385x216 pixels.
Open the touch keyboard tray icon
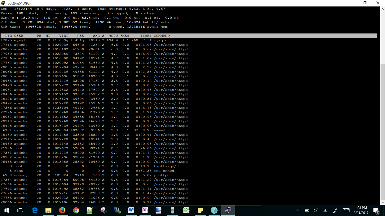click(x=346, y=210)
